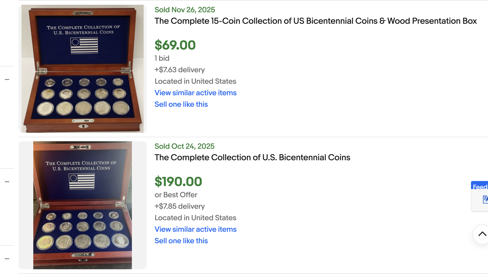Open the Feedback tab on right edge

[480, 186]
